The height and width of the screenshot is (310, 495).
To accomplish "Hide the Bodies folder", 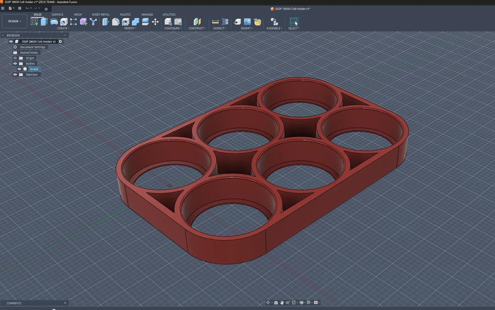I will pos(15,64).
